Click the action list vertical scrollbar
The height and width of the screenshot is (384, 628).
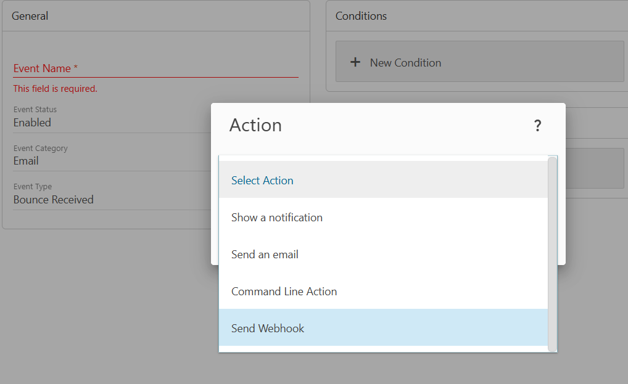[x=552, y=254]
